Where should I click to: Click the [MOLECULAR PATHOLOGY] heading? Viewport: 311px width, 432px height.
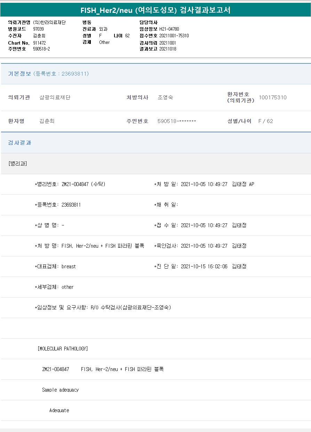click(63, 349)
